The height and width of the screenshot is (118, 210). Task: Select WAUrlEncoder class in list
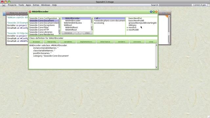(76, 18)
